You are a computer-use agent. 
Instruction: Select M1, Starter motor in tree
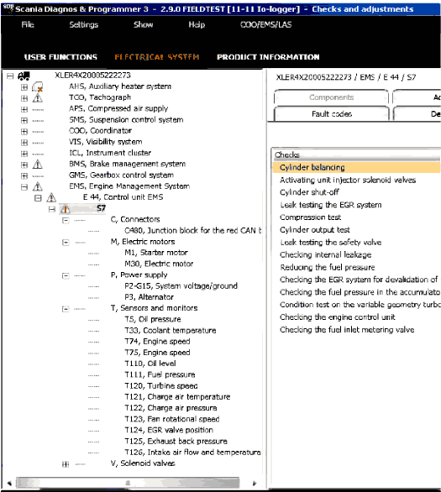[156, 252]
